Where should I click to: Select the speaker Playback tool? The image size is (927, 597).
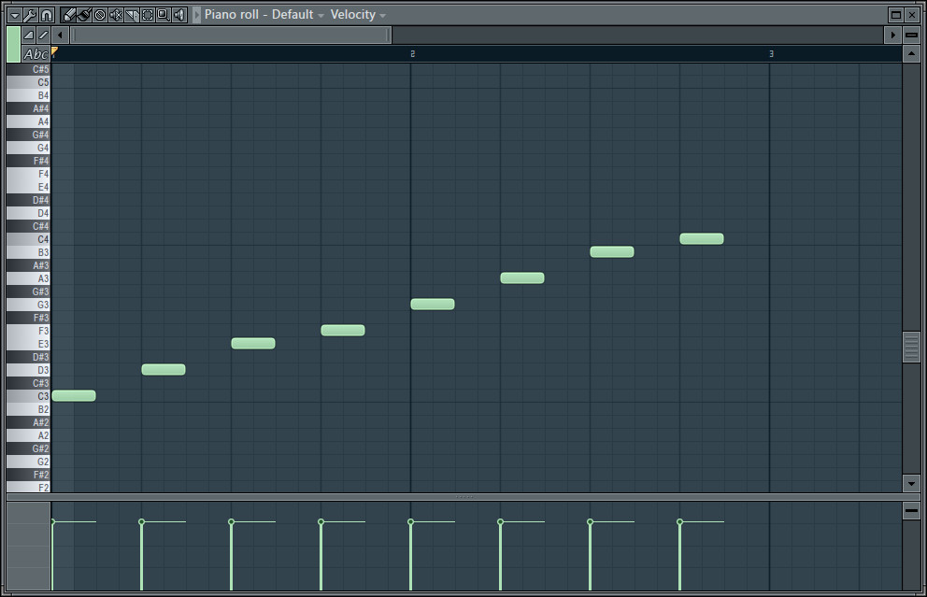click(179, 15)
